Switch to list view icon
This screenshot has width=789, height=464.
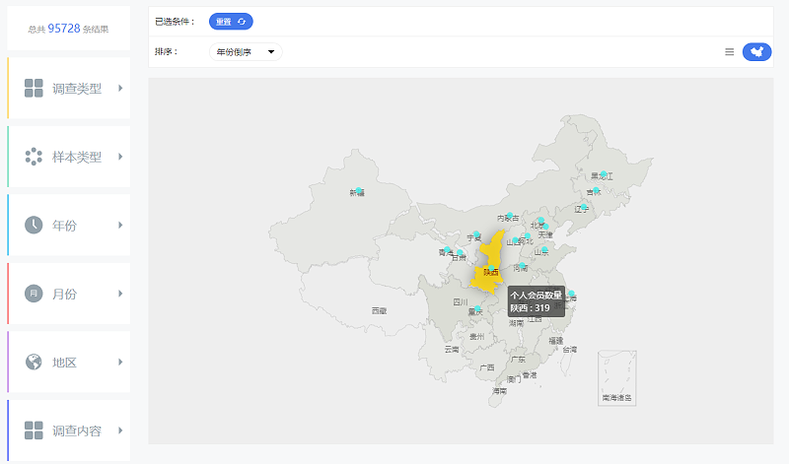729,52
